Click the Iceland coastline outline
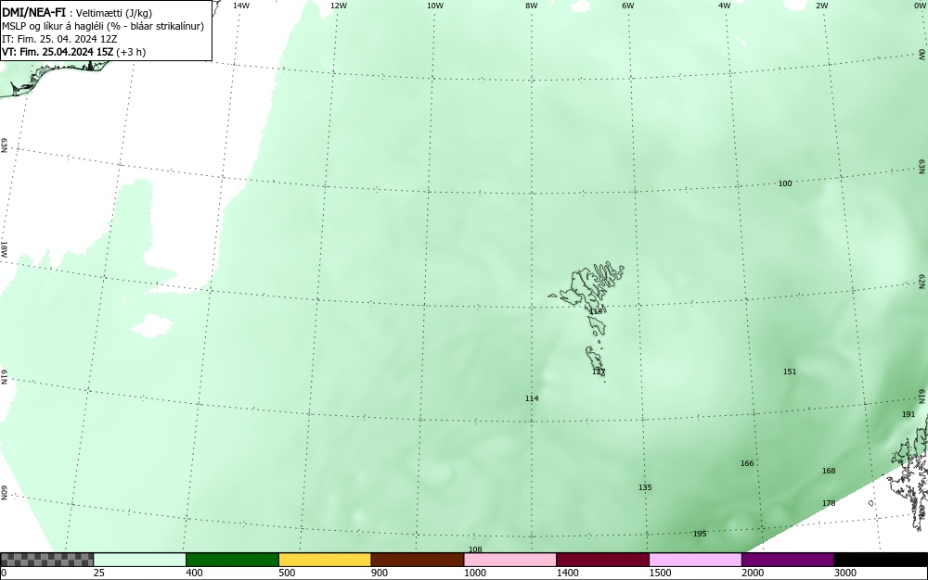Viewport: 928px width, 580px height. (x=57, y=77)
